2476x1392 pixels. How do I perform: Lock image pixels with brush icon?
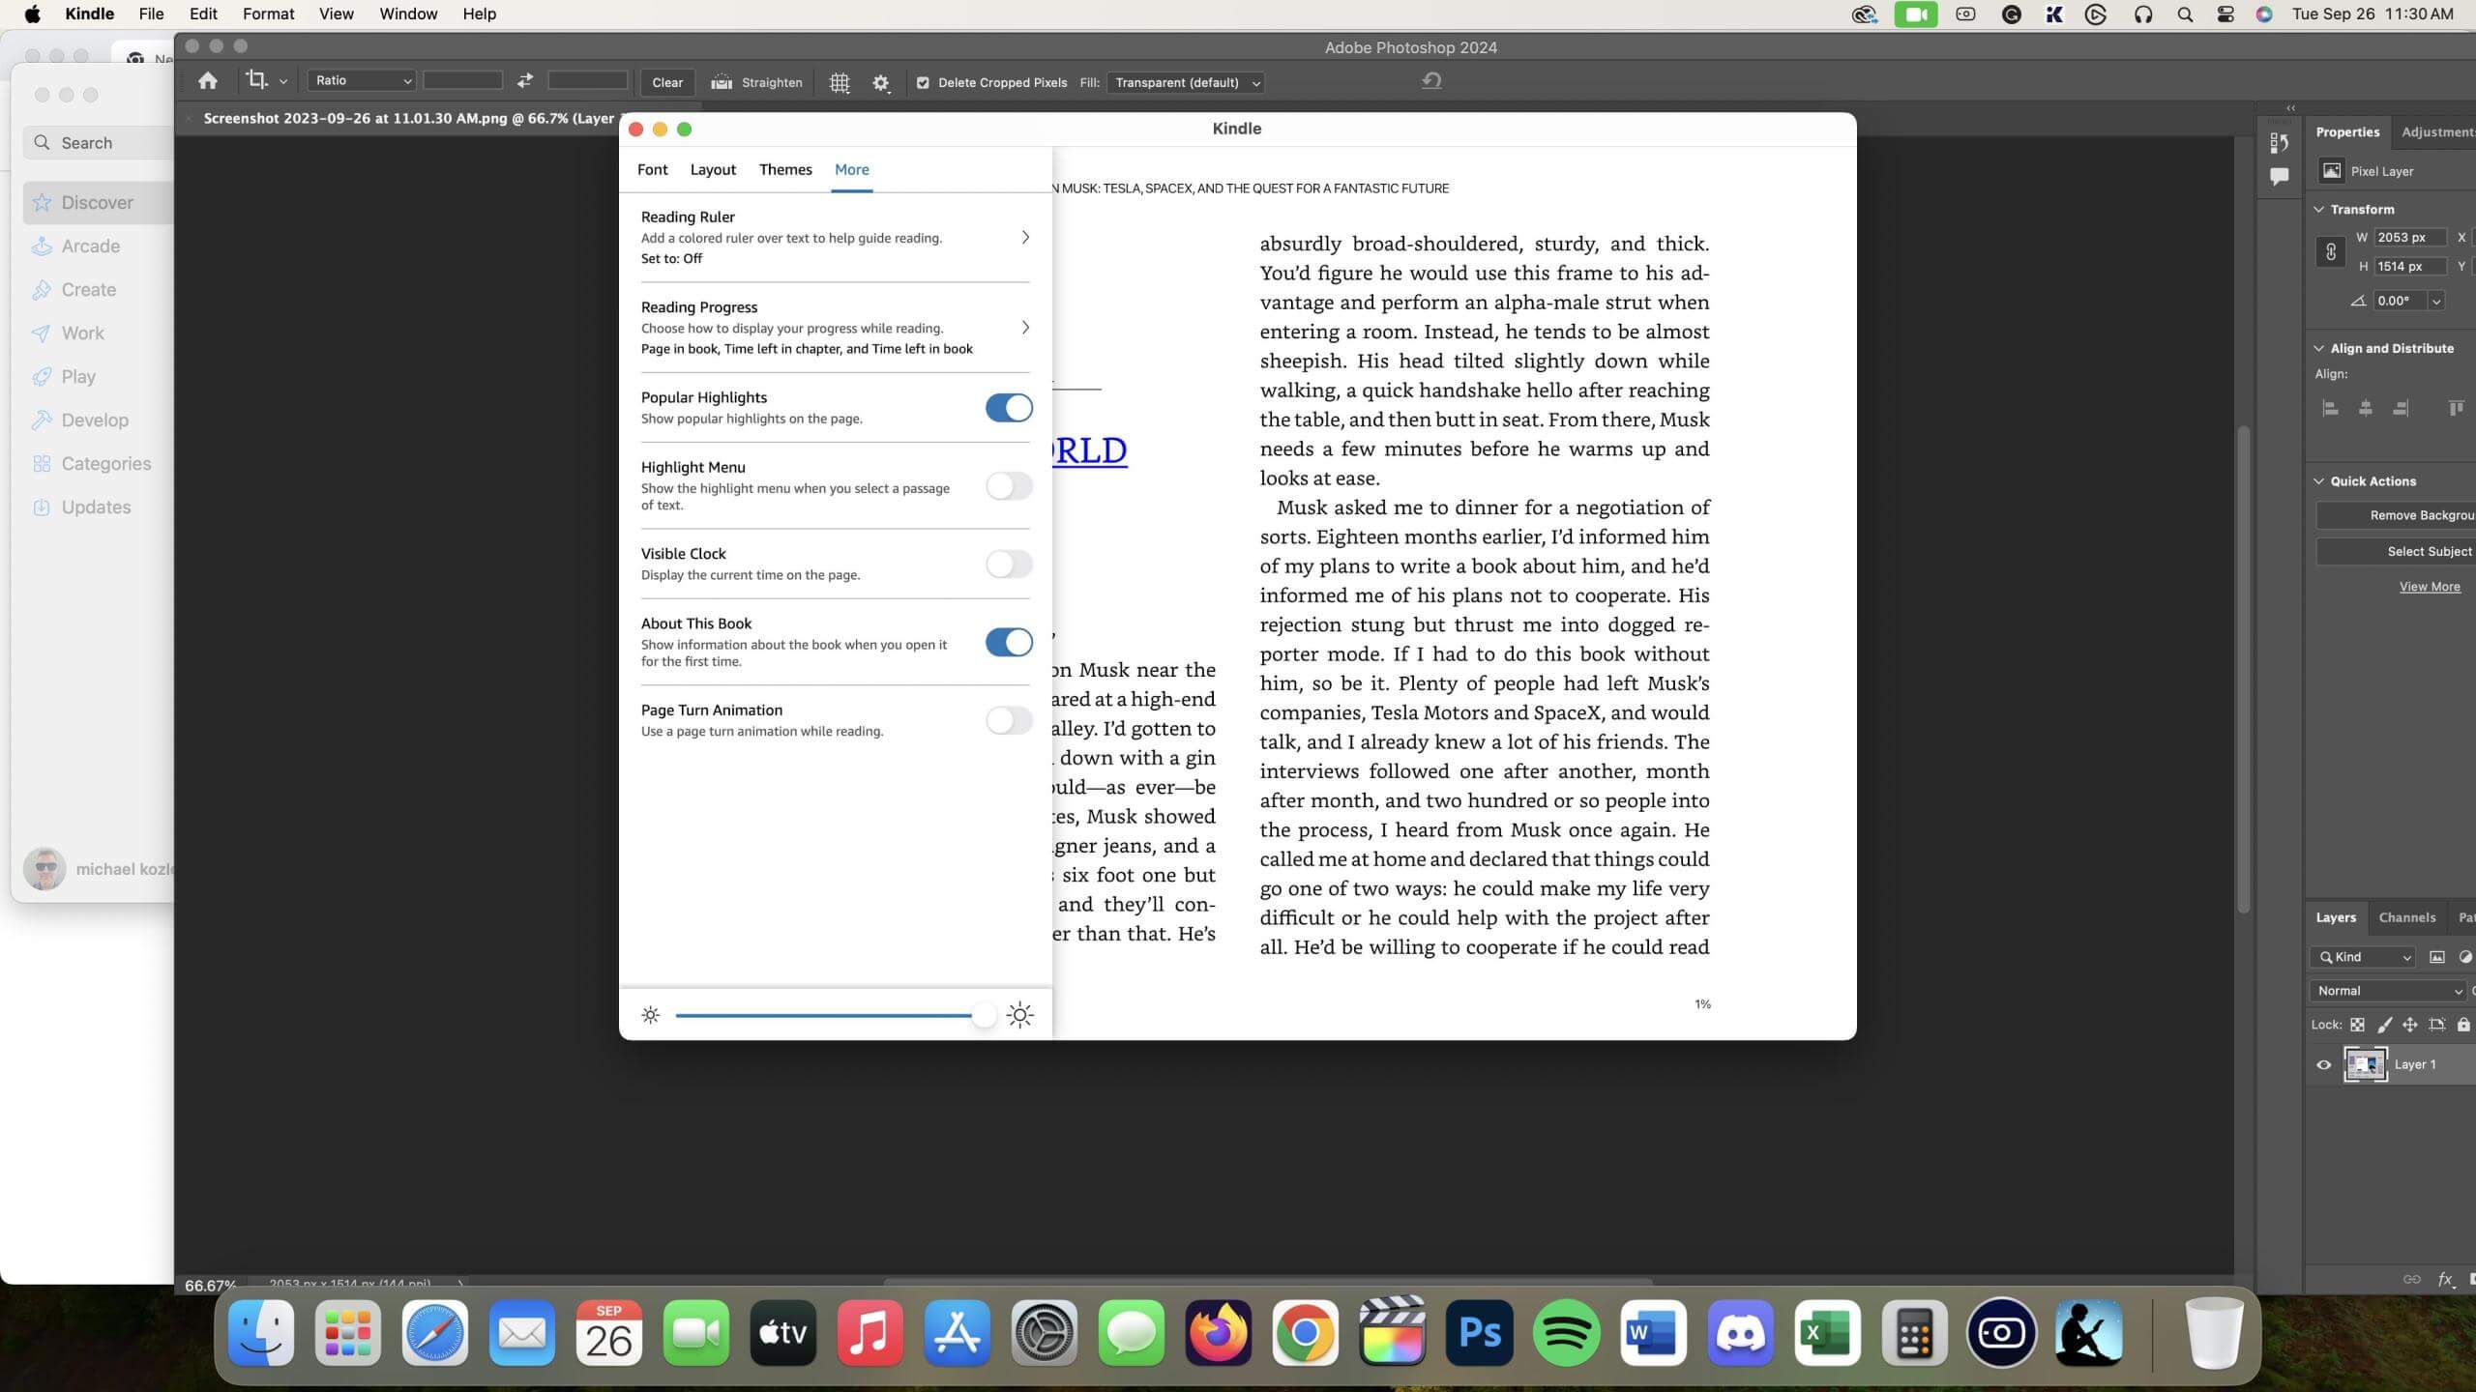pos(2384,1025)
